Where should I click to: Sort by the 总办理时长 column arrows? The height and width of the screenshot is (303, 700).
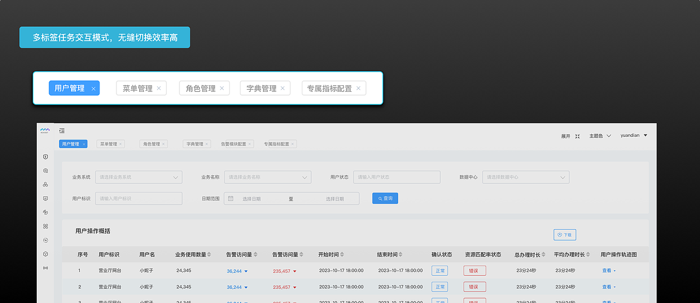tap(544, 254)
